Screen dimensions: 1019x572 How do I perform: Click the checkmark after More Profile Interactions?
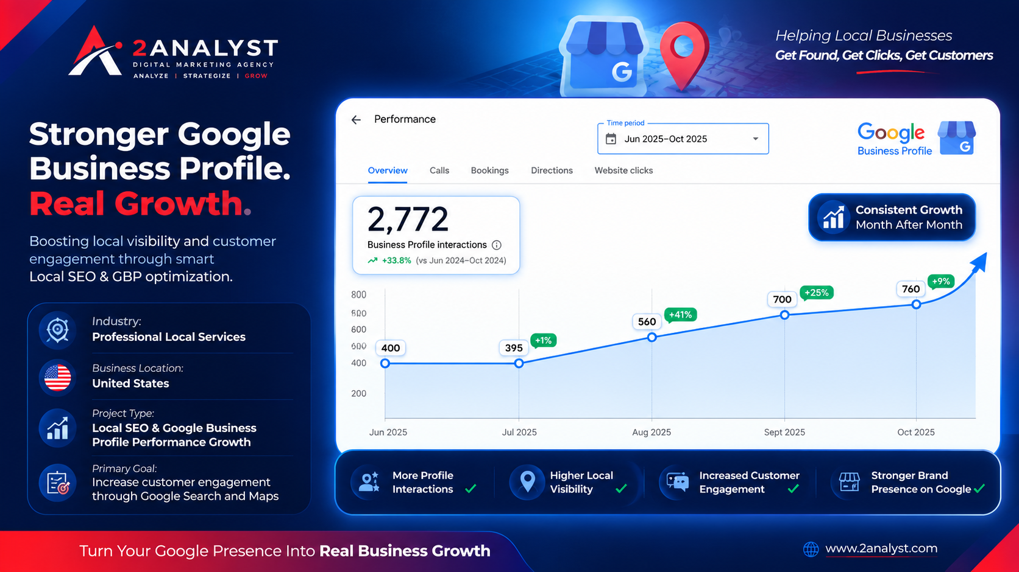471,489
